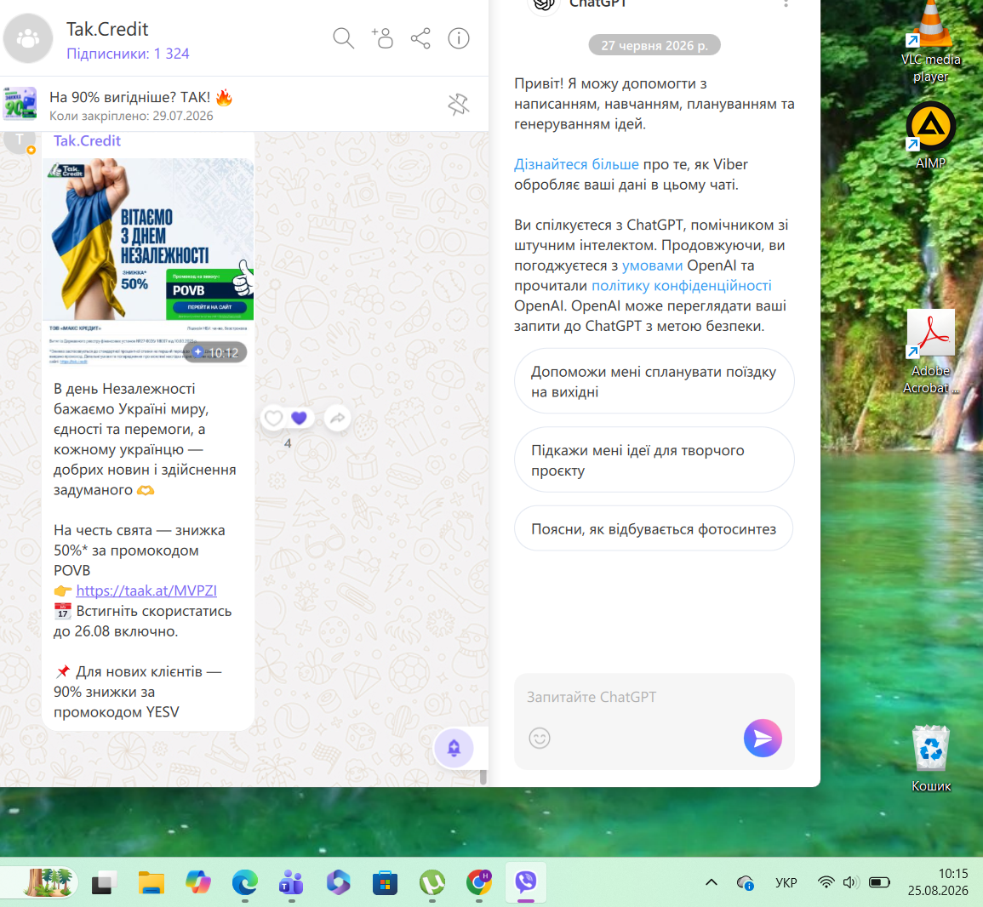Click the subscribers count 'Підписники: 1 324'
Viewport: 983px width, 907px height.
pyautogui.click(x=128, y=54)
